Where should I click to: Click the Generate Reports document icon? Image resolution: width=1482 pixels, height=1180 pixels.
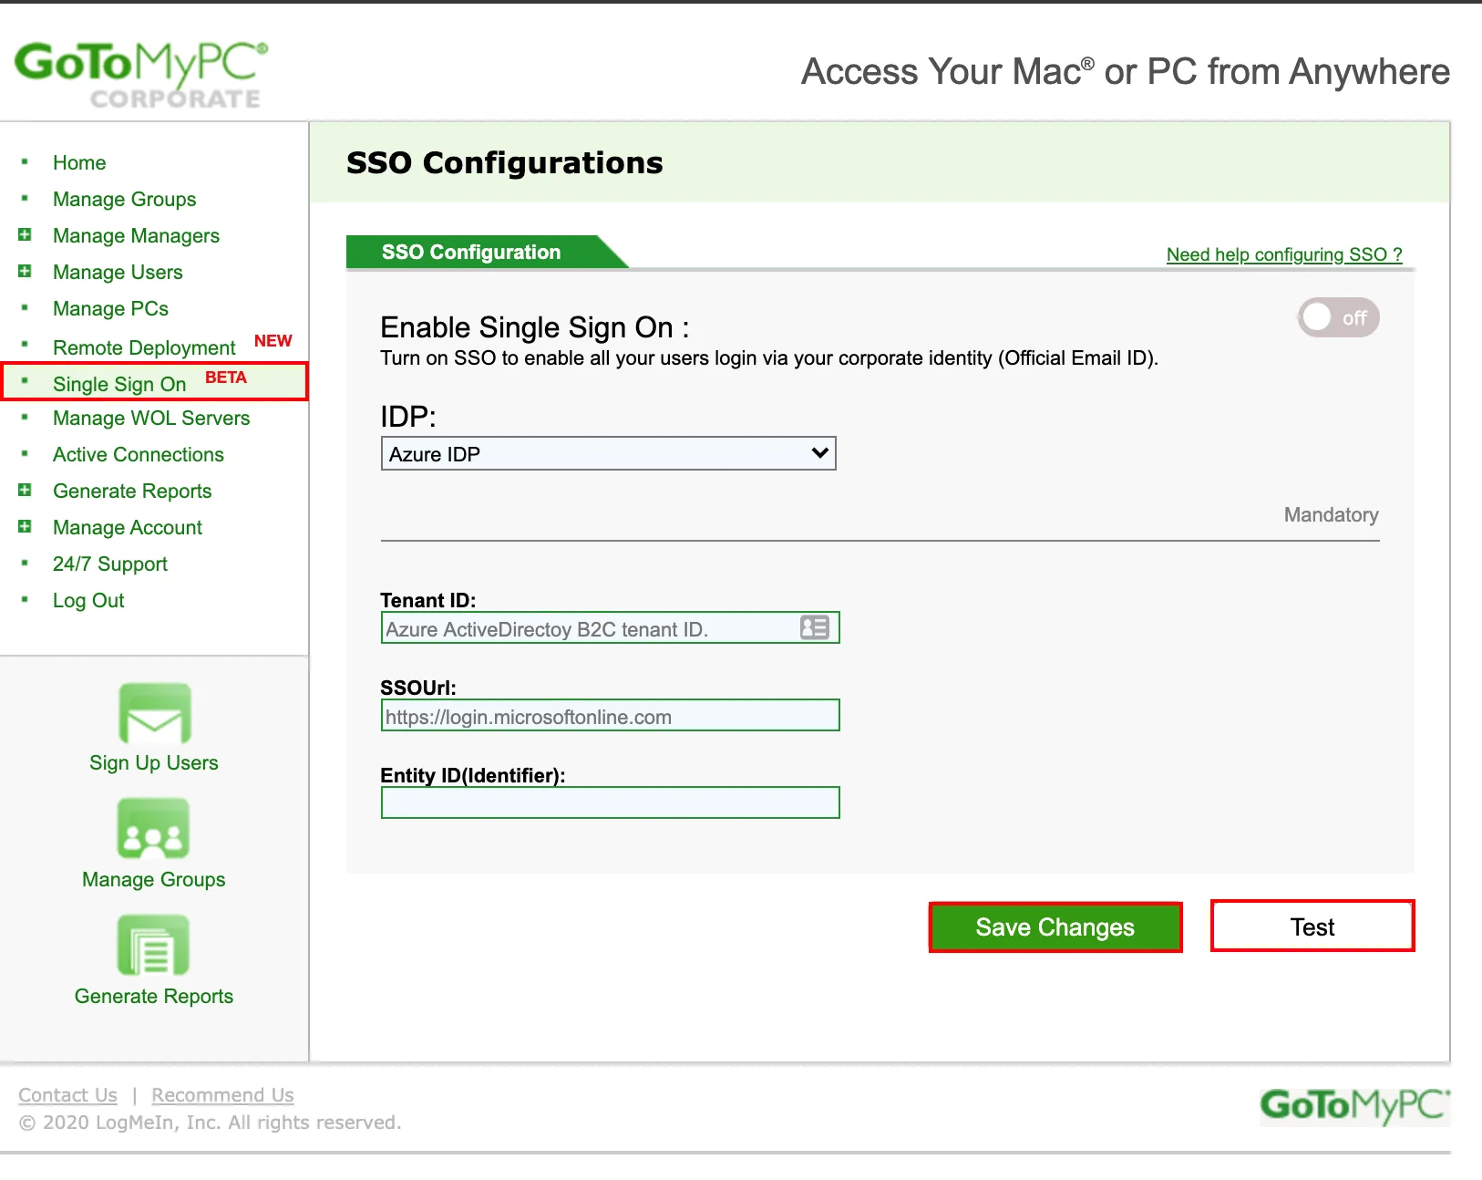click(x=153, y=946)
